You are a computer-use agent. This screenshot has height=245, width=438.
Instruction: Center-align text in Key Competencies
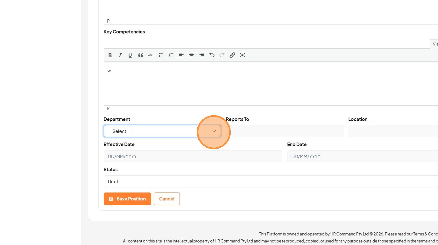191,55
